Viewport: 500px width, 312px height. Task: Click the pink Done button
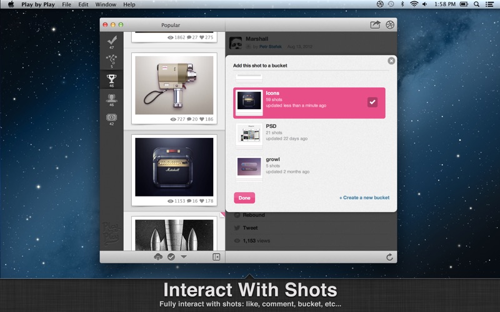(244, 198)
